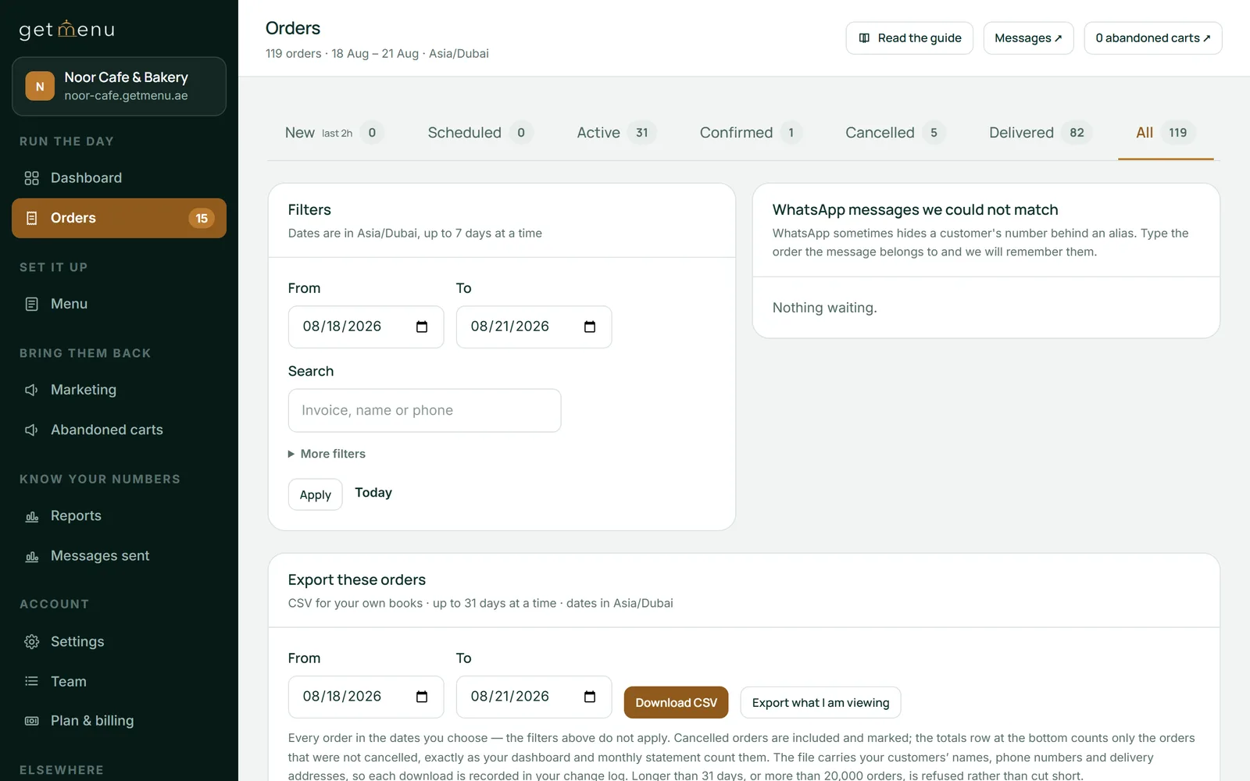
Task: Open calendar picker on Export From date
Action: pos(422,697)
